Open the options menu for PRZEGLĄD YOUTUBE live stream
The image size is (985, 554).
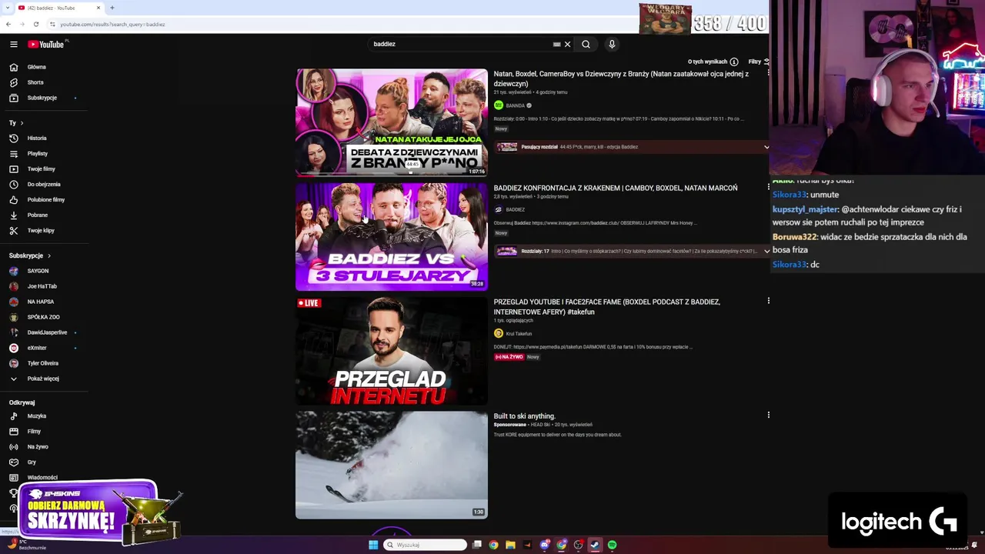click(768, 301)
